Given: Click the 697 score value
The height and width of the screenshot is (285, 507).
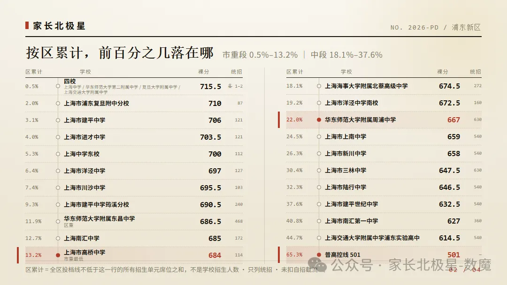Looking at the screenshot, I should pos(215,171).
